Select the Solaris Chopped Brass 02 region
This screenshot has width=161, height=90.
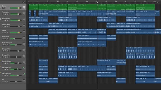coord(140,50)
